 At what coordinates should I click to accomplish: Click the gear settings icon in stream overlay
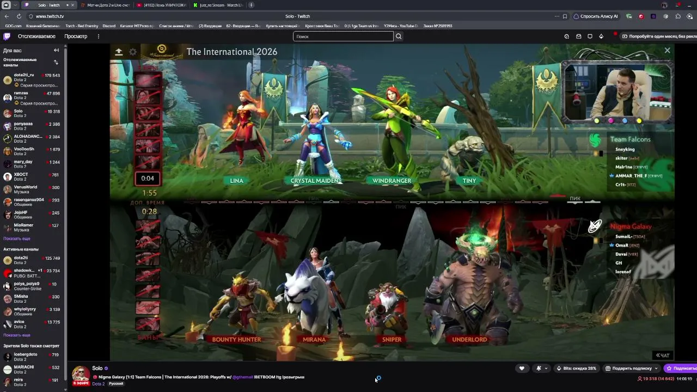(x=133, y=52)
